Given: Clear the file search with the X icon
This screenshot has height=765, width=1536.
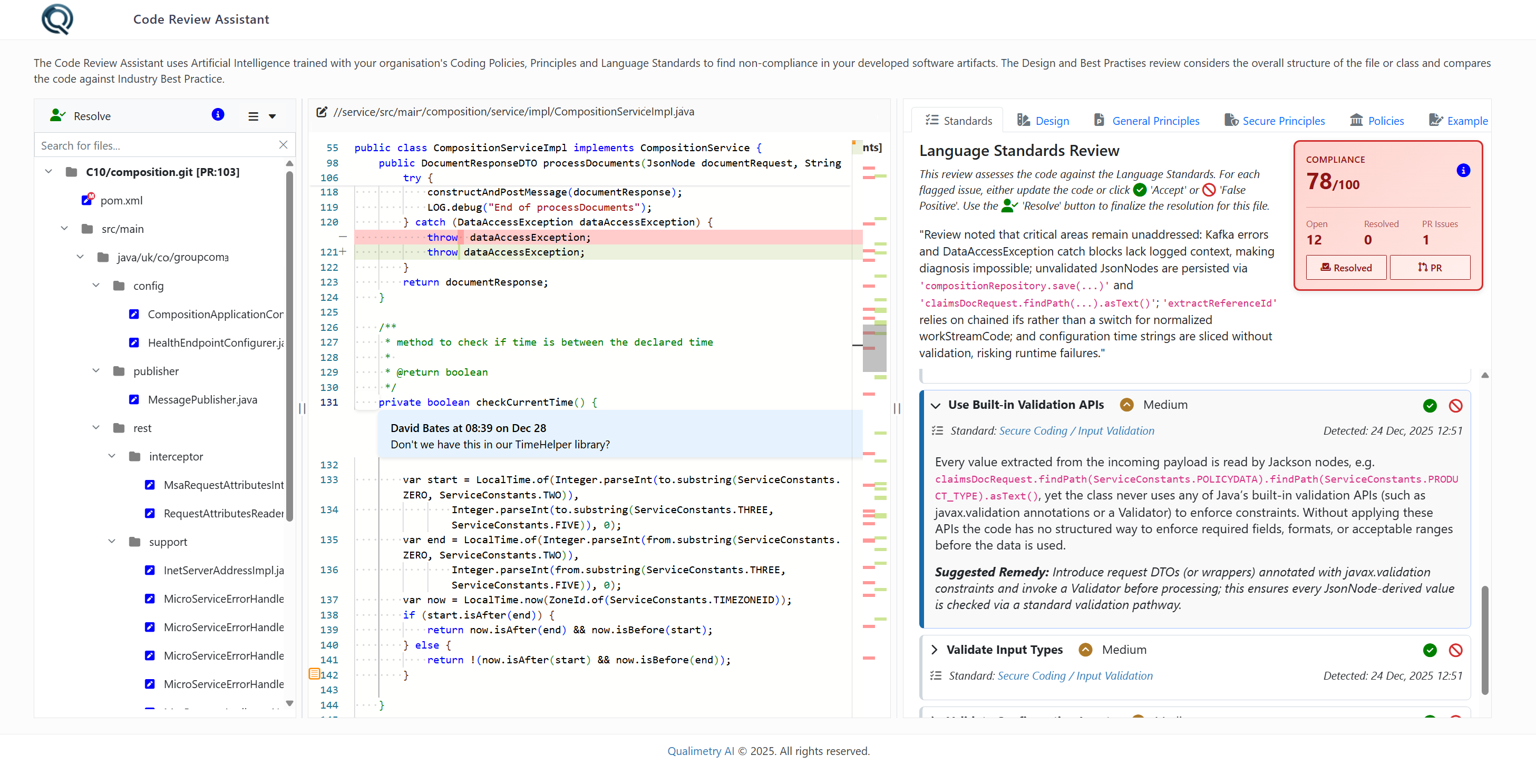Looking at the screenshot, I should (x=283, y=145).
